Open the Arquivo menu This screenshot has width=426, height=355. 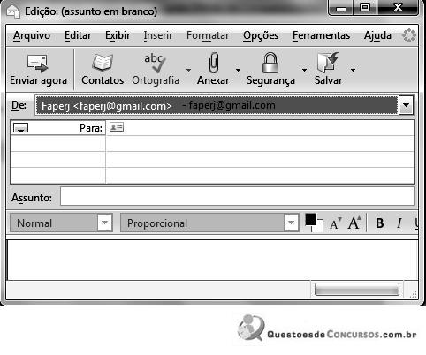tap(32, 35)
